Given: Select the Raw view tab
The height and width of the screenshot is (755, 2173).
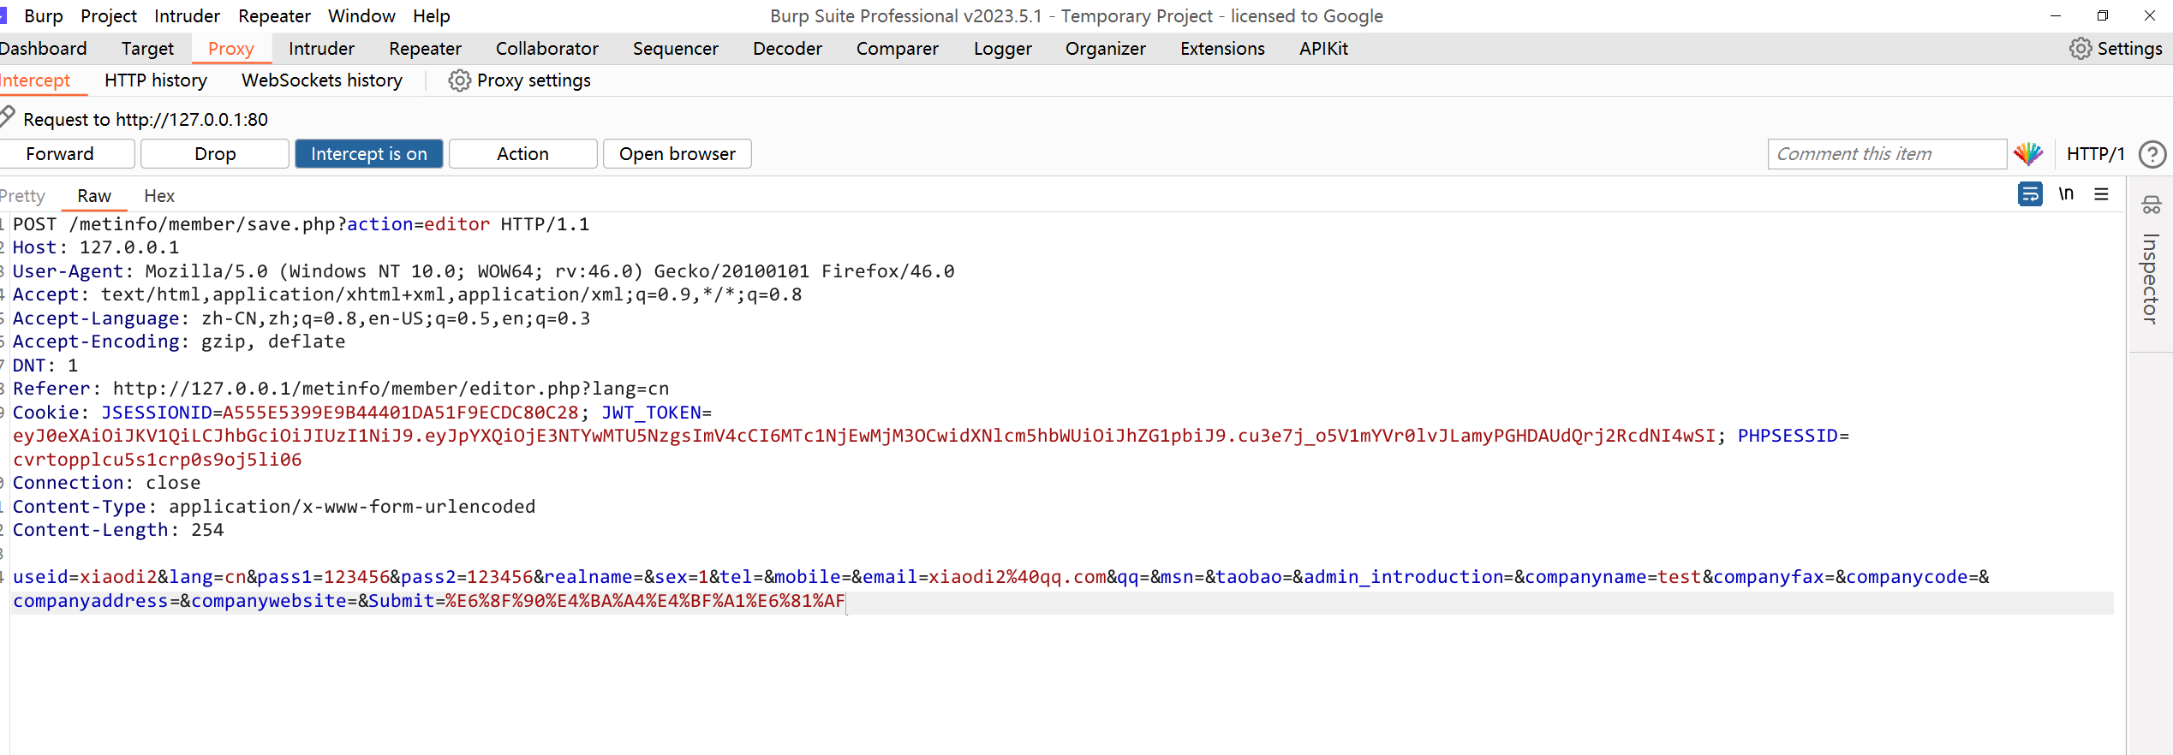Looking at the screenshot, I should click(x=94, y=196).
